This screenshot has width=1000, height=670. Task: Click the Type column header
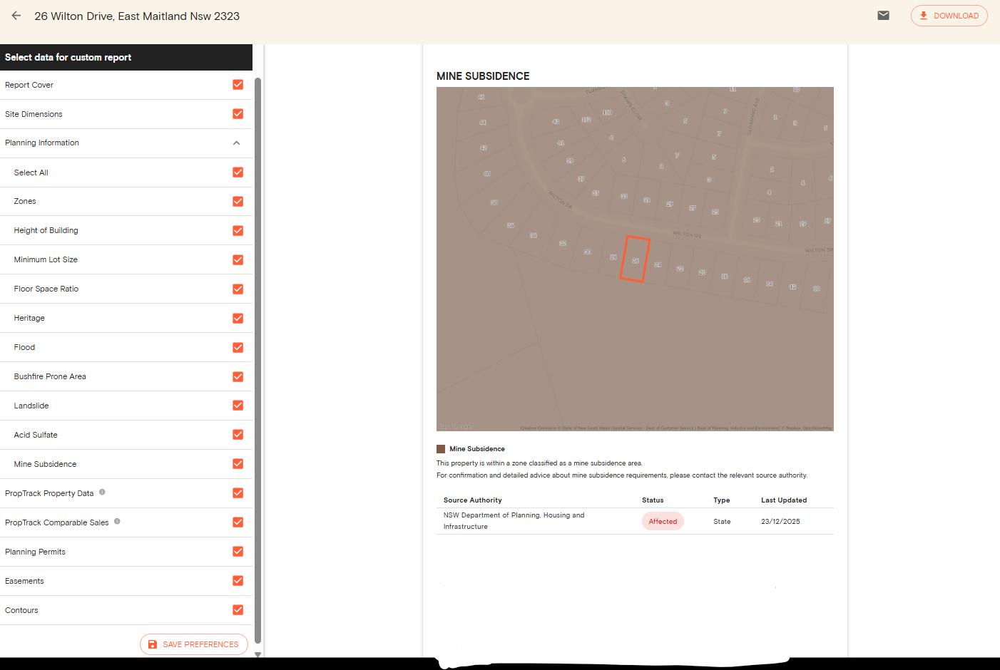coord(721,500)
